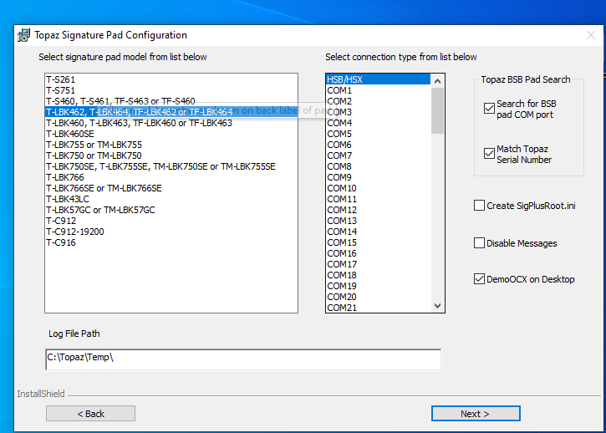Go back with the Back button
The image size is (606, 433).
click(90, 414)
